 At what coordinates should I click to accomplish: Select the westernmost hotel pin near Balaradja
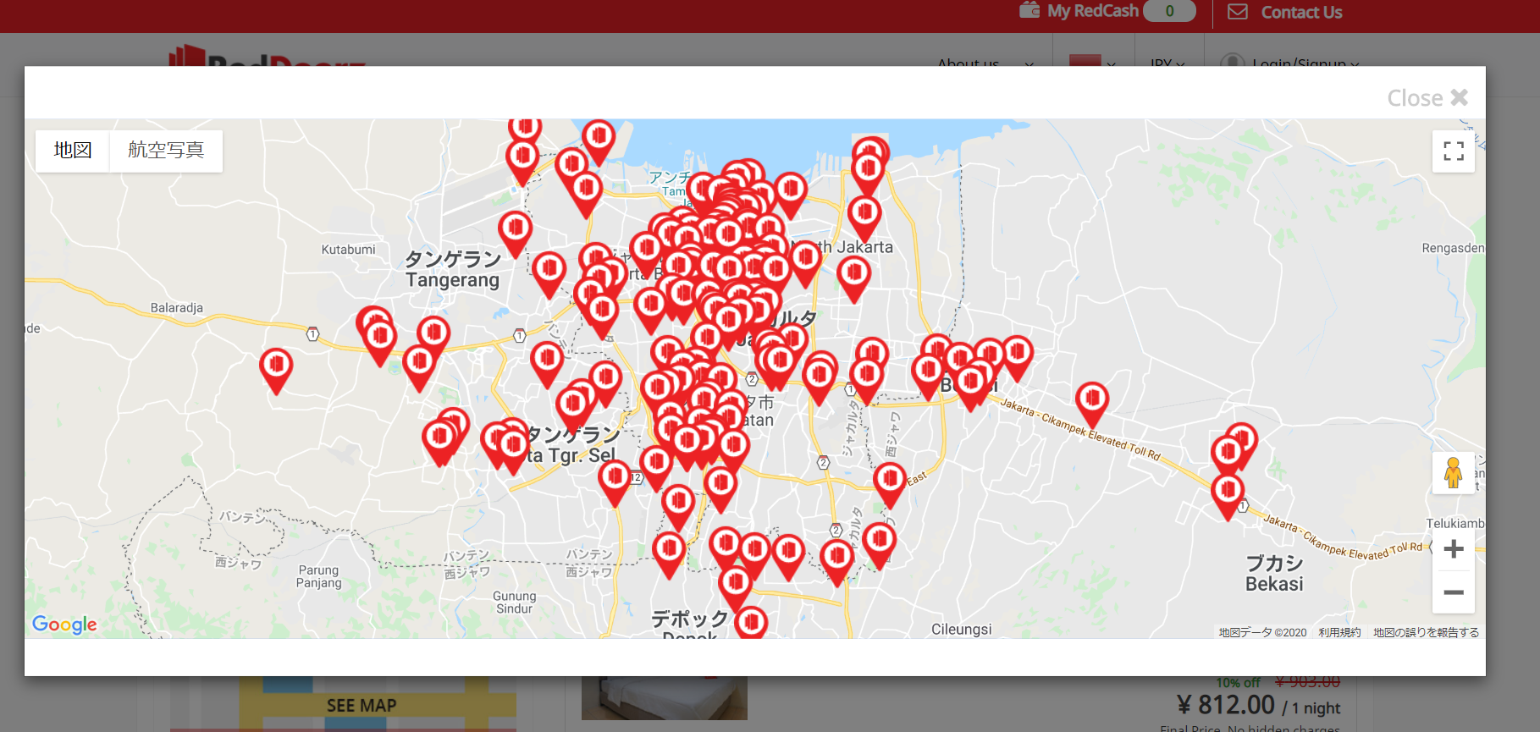pos(276,371)
